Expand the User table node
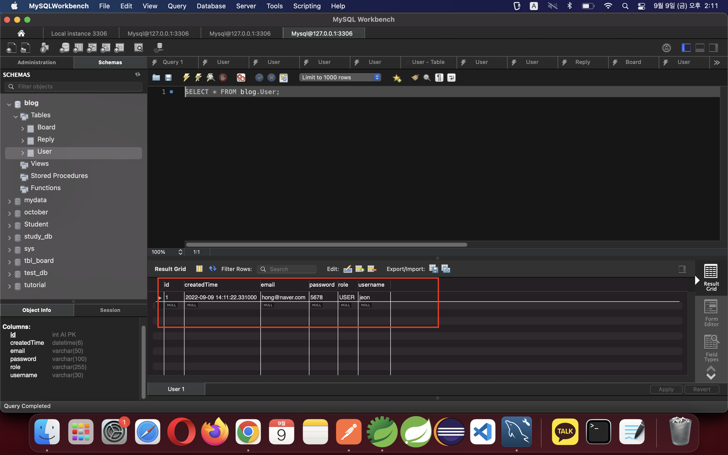 click(22, 153)
